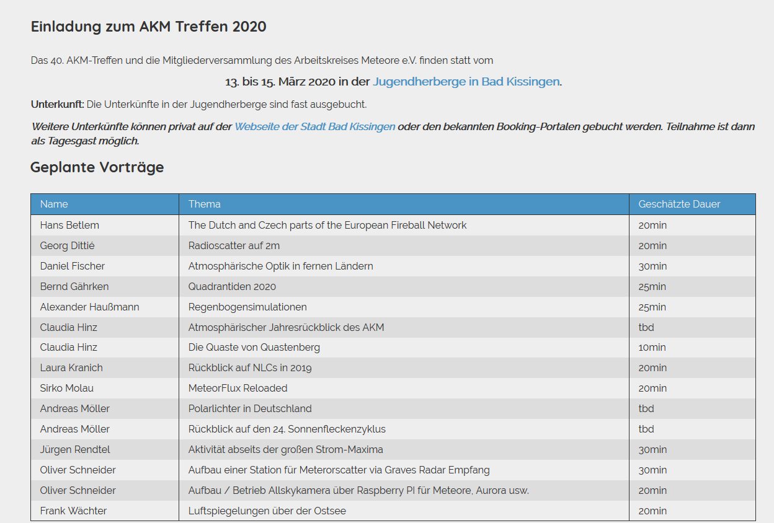Viewport: 774px width, 523px height.
Task: Click the Thema column header
Action: coord(204,204)
